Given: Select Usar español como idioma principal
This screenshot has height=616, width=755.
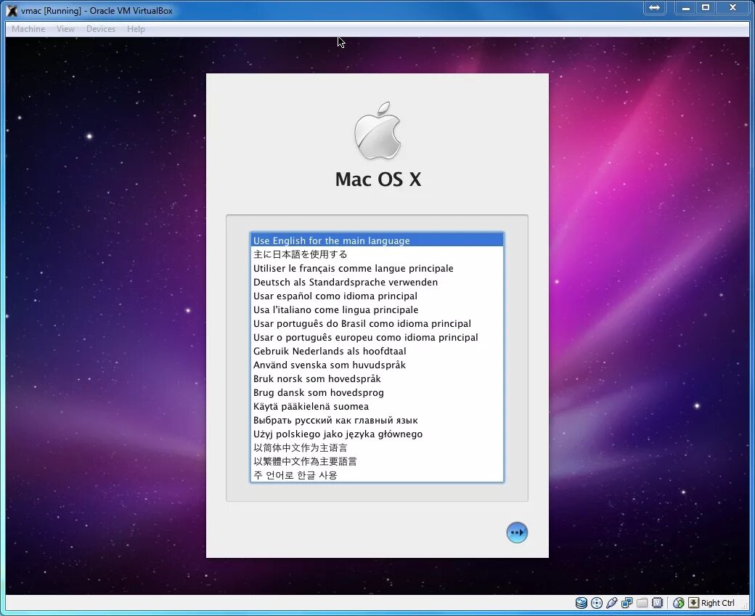Looking at the screenshot, I should (377, 296).
